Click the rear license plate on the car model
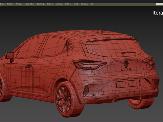Screen dimensions: 163x122 point(128,84)
